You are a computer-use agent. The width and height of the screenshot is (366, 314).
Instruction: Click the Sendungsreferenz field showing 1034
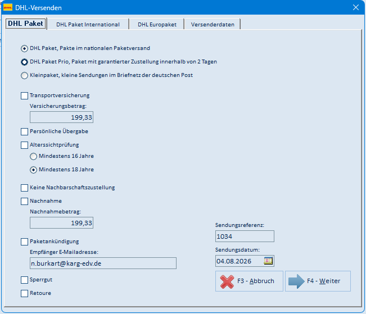click(x=245, y=236)
